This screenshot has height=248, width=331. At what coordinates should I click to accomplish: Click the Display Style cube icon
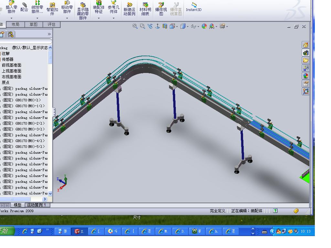pyautogui.click(x=183, y=26)
